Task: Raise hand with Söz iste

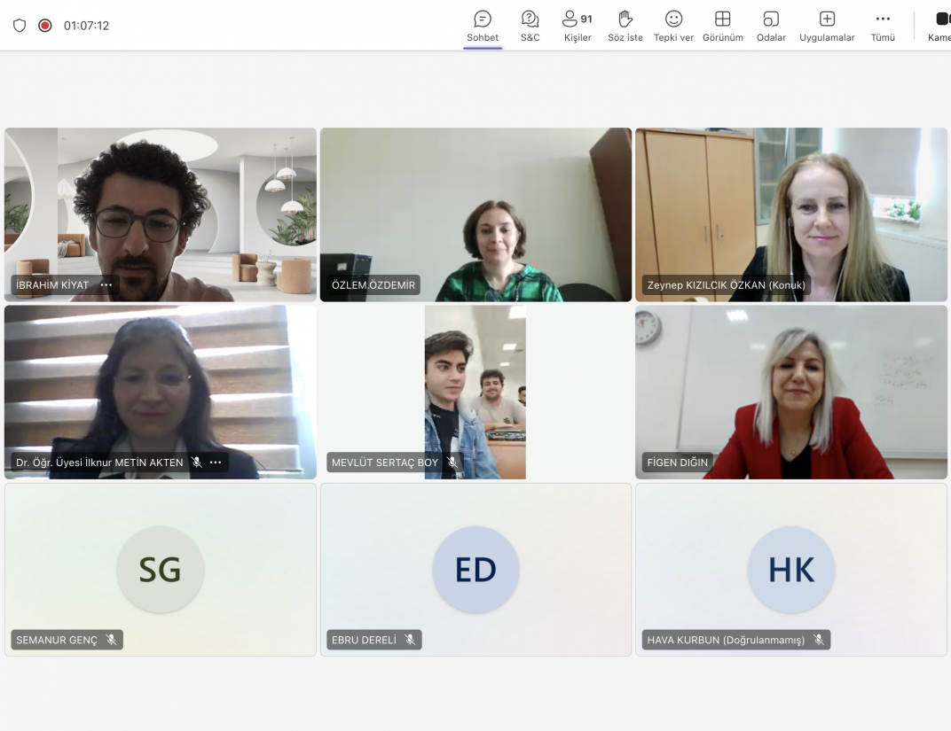Action: coord(625,26)
